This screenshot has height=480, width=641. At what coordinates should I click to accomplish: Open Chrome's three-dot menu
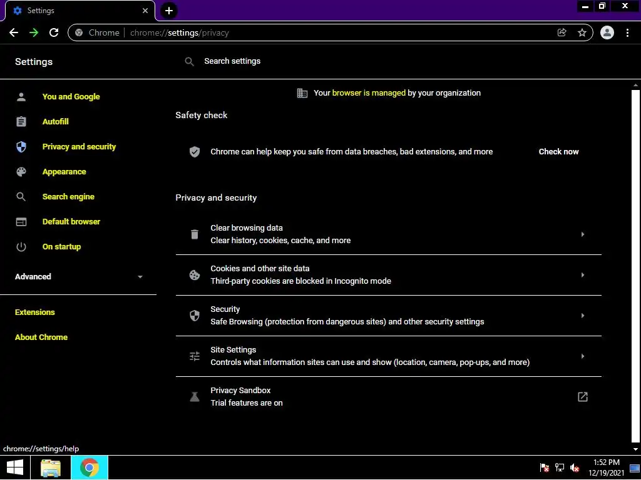click(627, 32)
